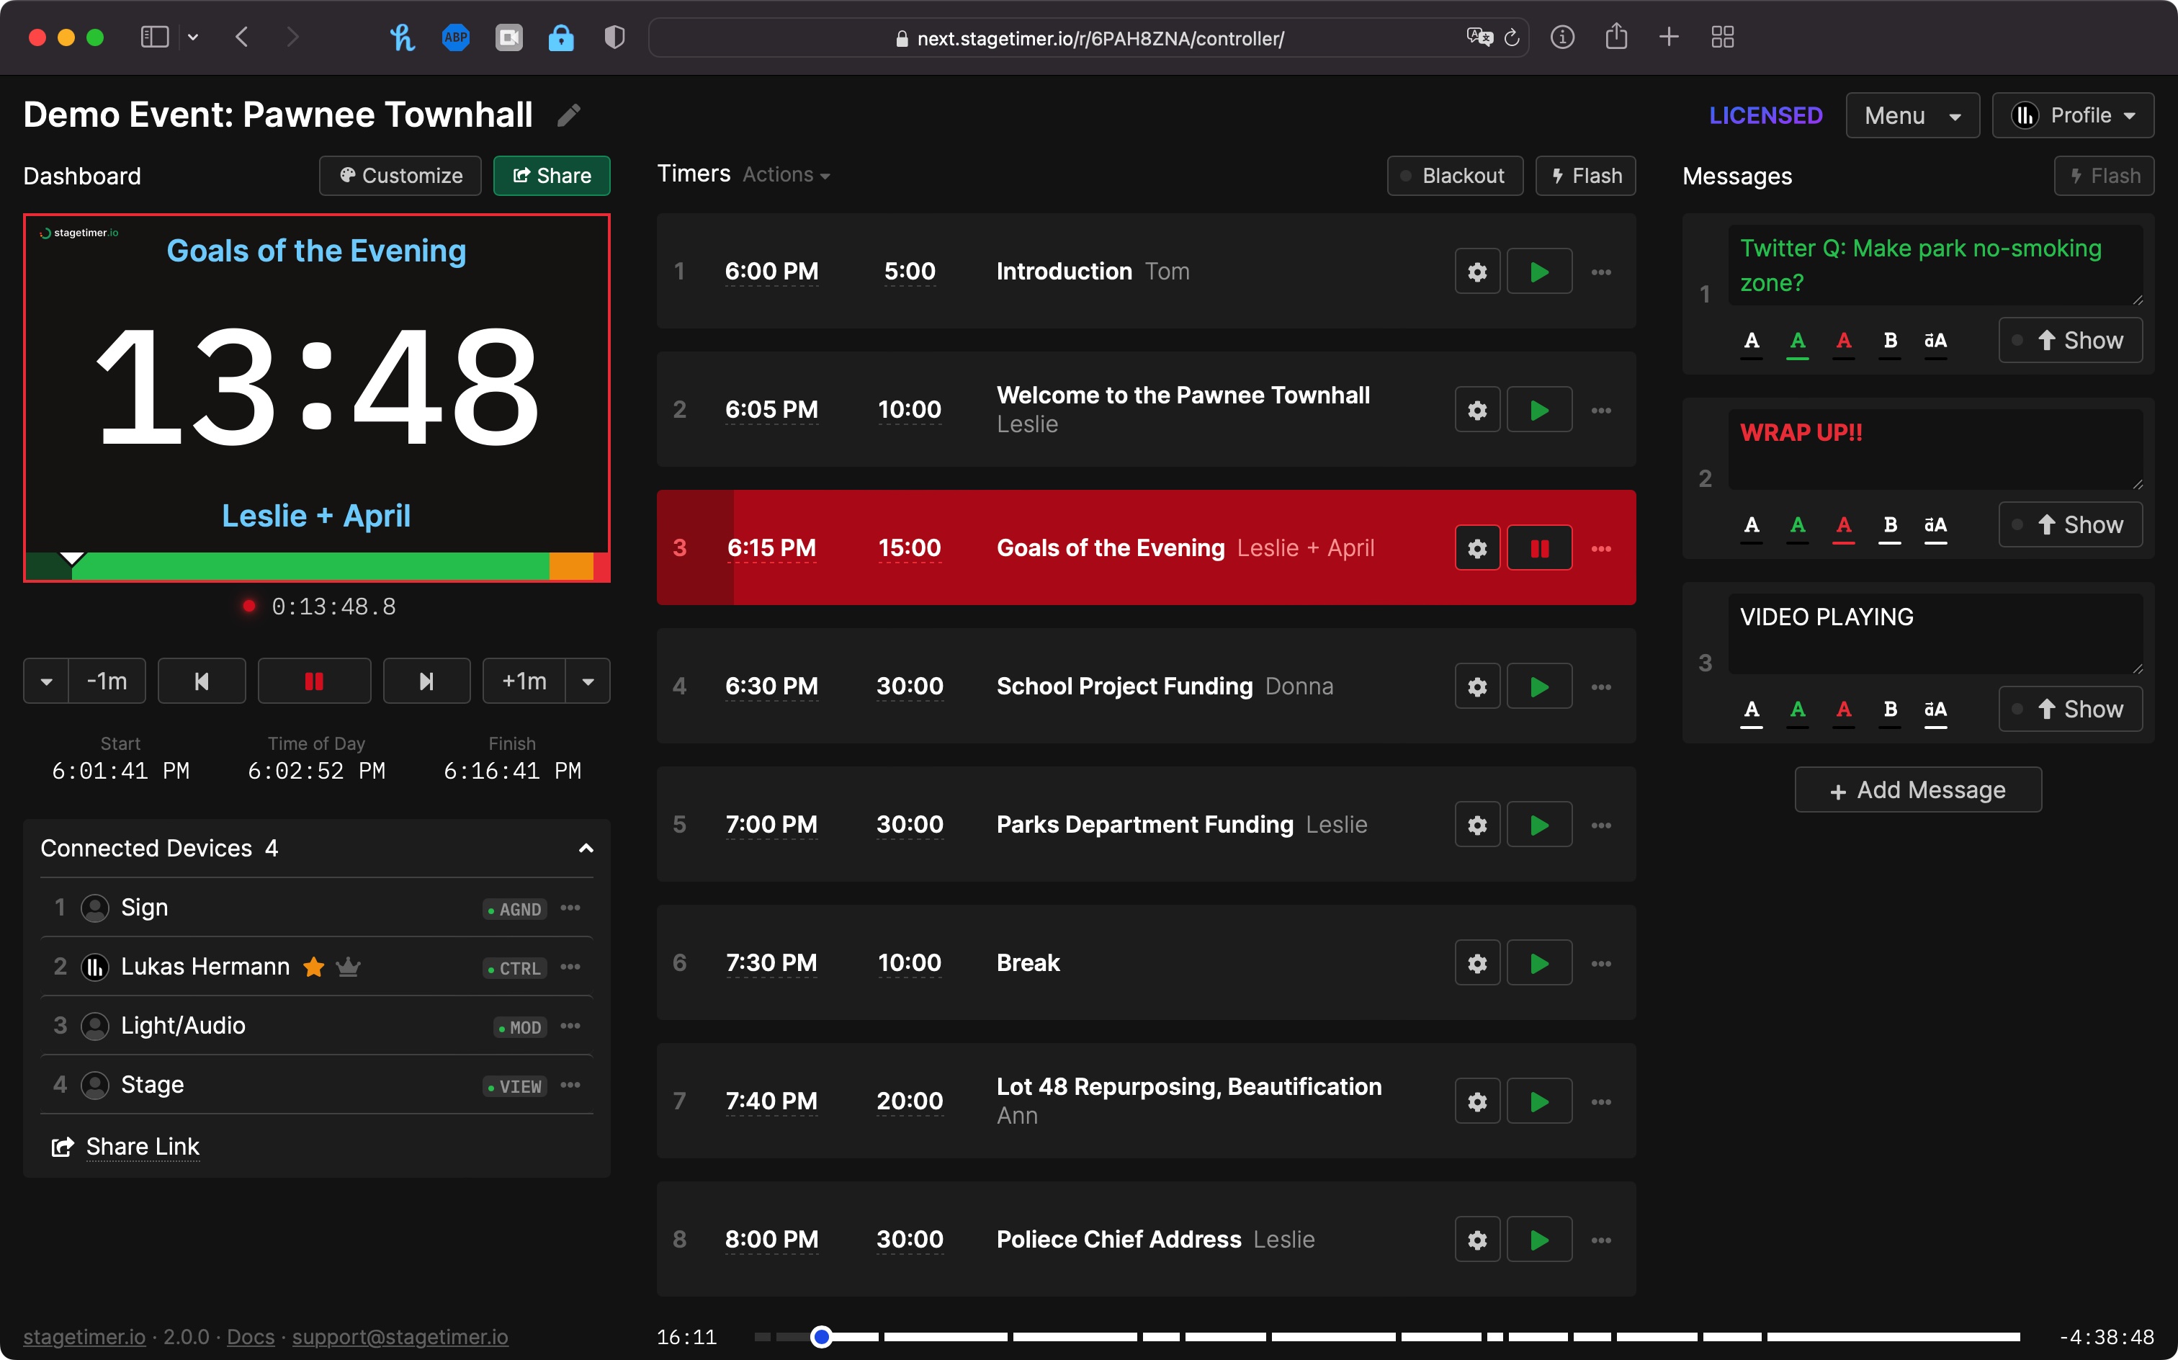
Task: Start the Introduction timer
Action: pyautogui.click(x=1538, y=271)
